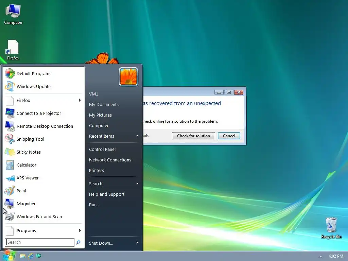
Task: Expand the Firefox submenu arrow
Action: 80,100
